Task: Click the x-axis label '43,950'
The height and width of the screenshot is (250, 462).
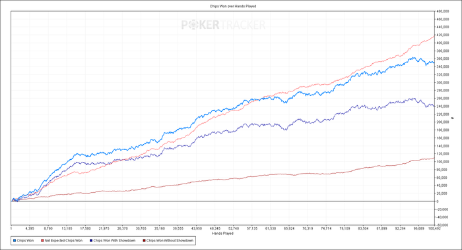Action: coord(197,228)
